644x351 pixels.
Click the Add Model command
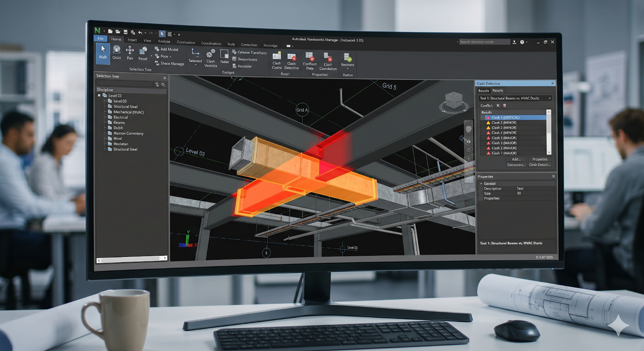click(x=167, y=49)
